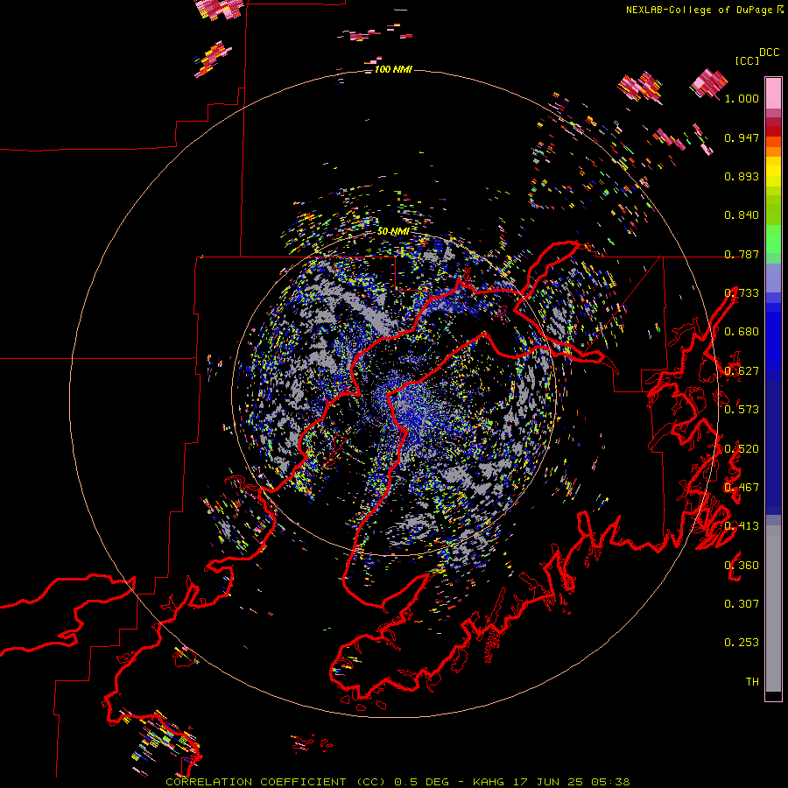The width and height of the screenshot is (788, 788).
Task: Click the 1.000 legend value
Action: pyautogui.click(x=742, y=98)
